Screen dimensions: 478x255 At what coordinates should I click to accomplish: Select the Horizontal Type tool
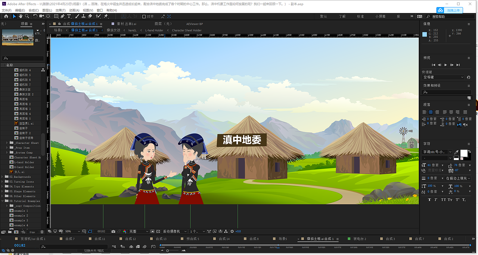[x=69, y=16]
